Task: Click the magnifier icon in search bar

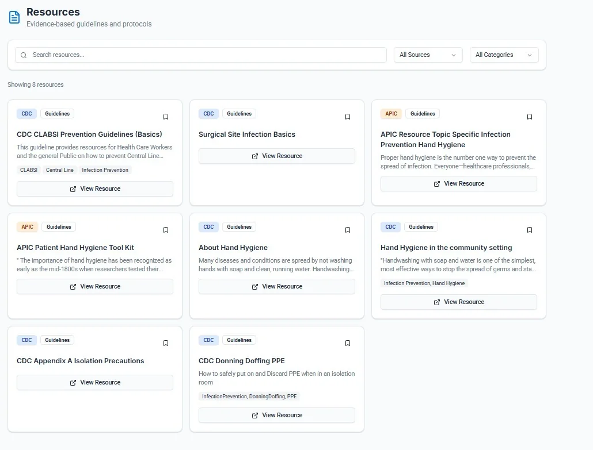Action: [24, 55]
